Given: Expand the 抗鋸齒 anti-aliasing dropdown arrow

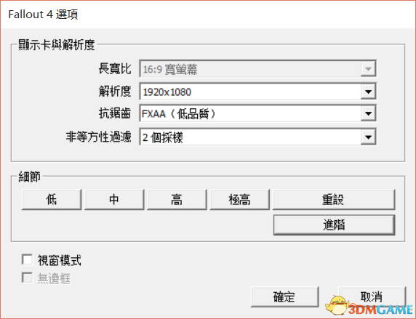Looking at the screenshot, I should pos(368,114).
